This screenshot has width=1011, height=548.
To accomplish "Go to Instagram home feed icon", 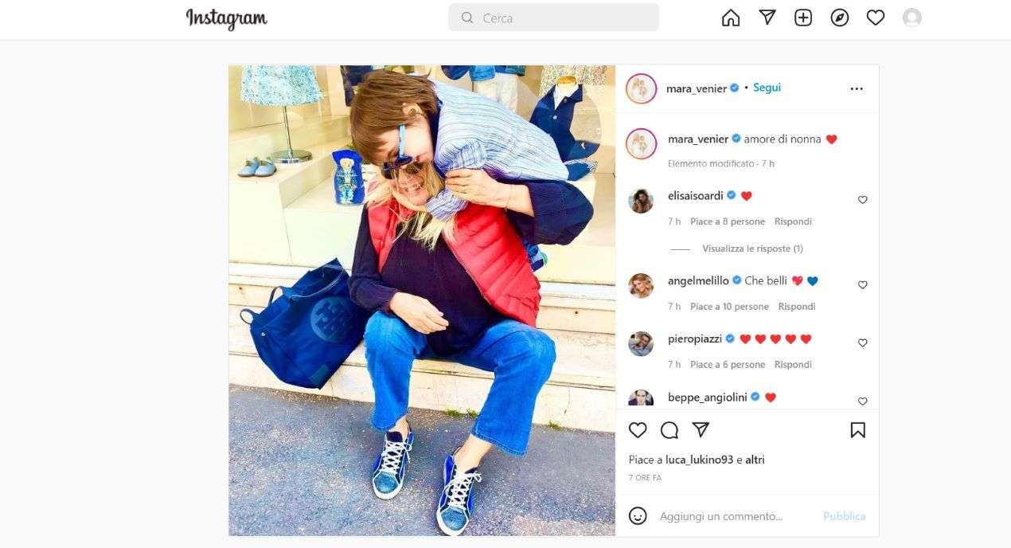I will click(731, 18).
